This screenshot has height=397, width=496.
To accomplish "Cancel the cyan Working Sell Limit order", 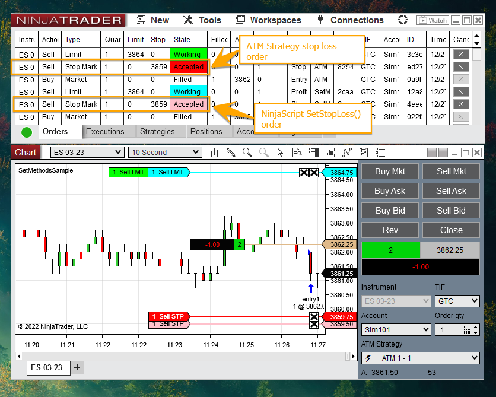I will click(x=460, y=92).
